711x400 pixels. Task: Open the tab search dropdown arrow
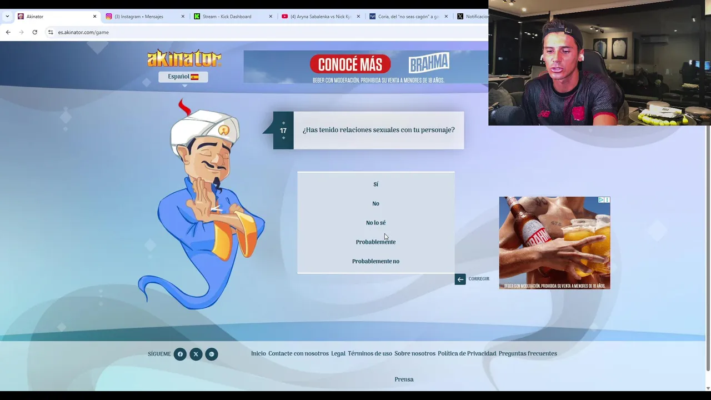pos(7,17)
